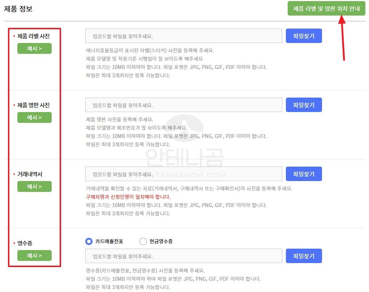Select the 현금영수증 radio option
This screenshot has width=369, height=292.
tap(143, 241)
